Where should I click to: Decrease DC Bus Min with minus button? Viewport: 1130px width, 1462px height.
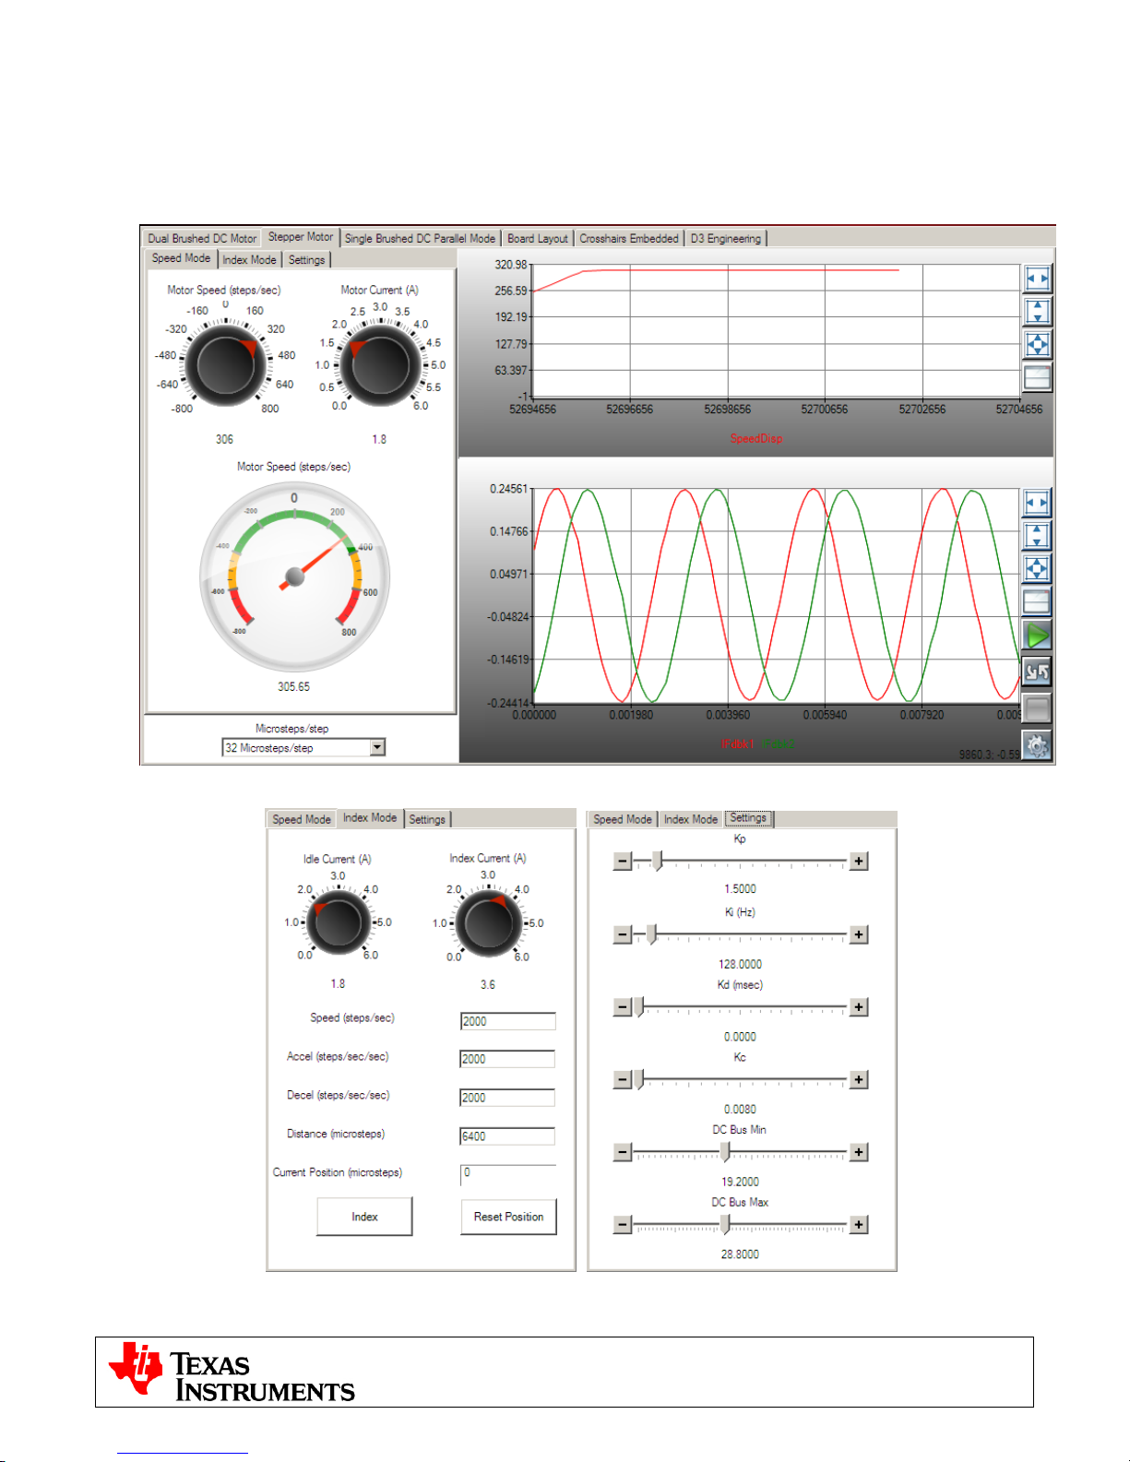point(623,1152)
